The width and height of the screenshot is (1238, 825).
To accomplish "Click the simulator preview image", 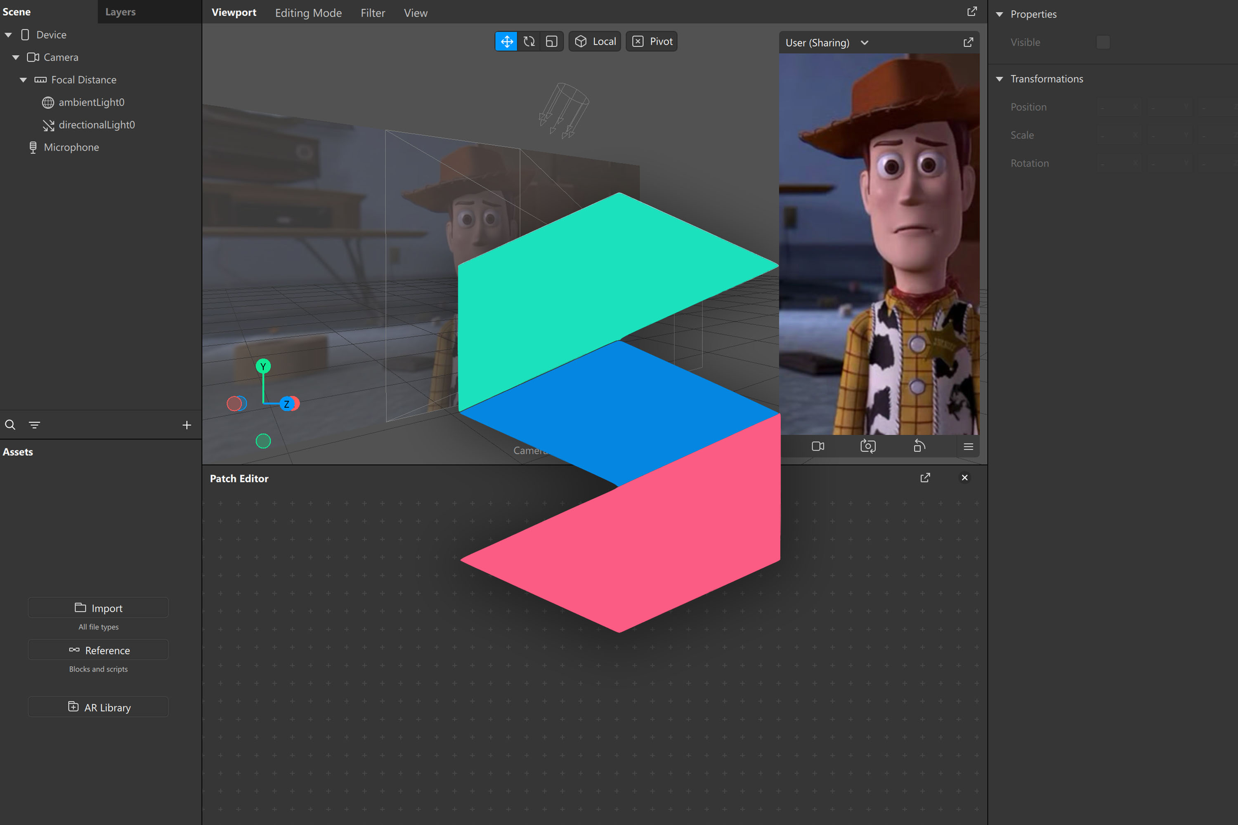I will 879,244.
